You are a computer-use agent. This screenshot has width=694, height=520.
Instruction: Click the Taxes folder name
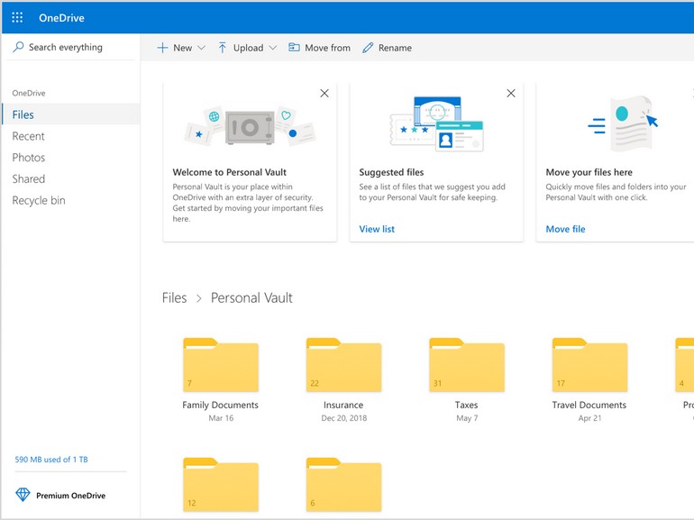click(467, 405)
